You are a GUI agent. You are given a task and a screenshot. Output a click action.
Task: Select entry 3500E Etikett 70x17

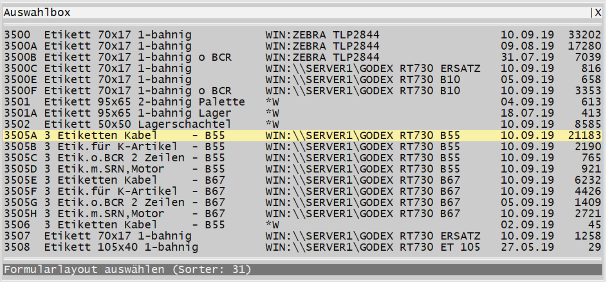pyautogui.click(x=118, y=80)
